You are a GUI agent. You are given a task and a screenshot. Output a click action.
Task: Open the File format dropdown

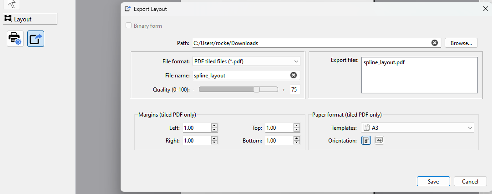pos(246,61)
